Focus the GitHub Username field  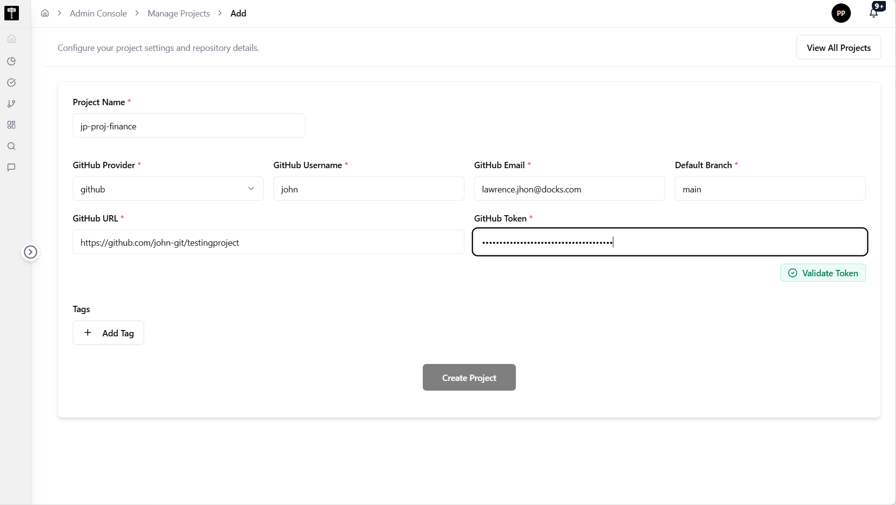pos(369,189)
